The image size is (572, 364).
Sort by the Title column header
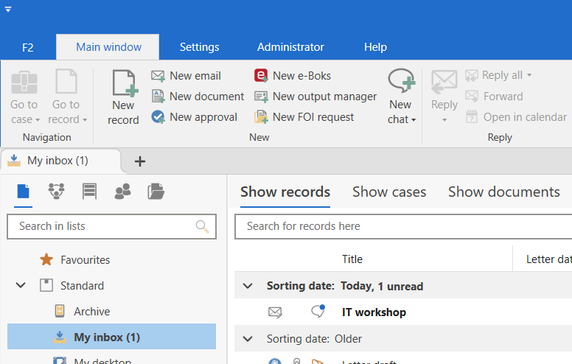[352, 259]
